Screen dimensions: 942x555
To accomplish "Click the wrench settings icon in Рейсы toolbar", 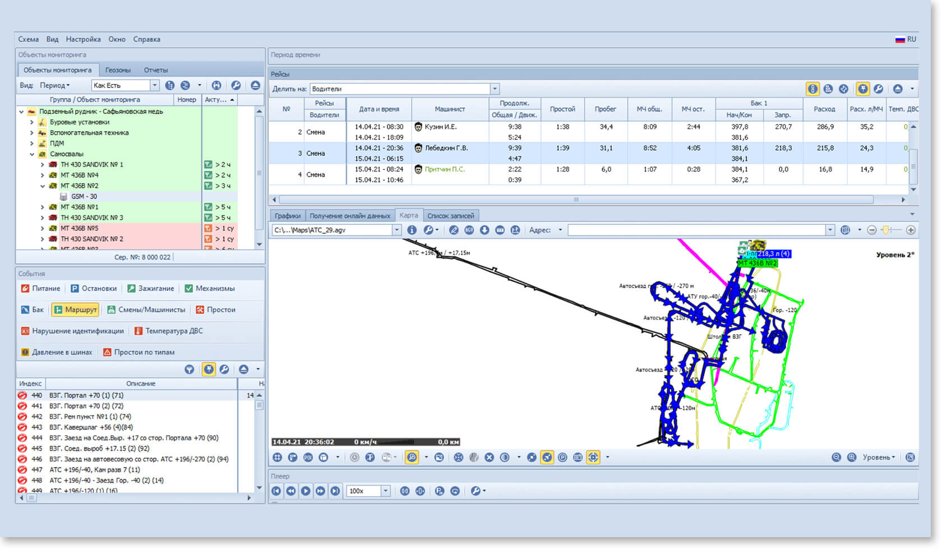I will coord(879,89).
